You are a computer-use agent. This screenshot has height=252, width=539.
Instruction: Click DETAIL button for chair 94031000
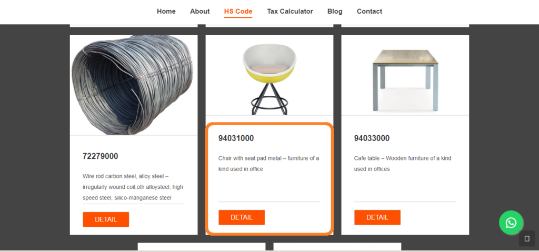pyautogui.click(x=242, y=217)
